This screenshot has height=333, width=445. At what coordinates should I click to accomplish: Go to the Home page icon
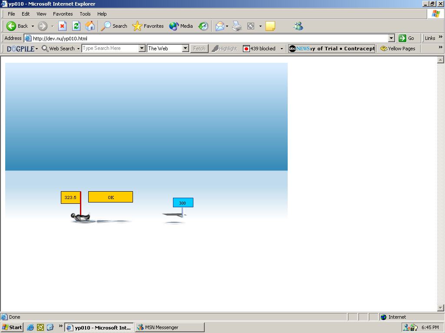tap(90, 26)
